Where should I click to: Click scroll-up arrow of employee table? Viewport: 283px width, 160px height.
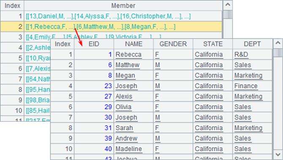click(278, 44)
